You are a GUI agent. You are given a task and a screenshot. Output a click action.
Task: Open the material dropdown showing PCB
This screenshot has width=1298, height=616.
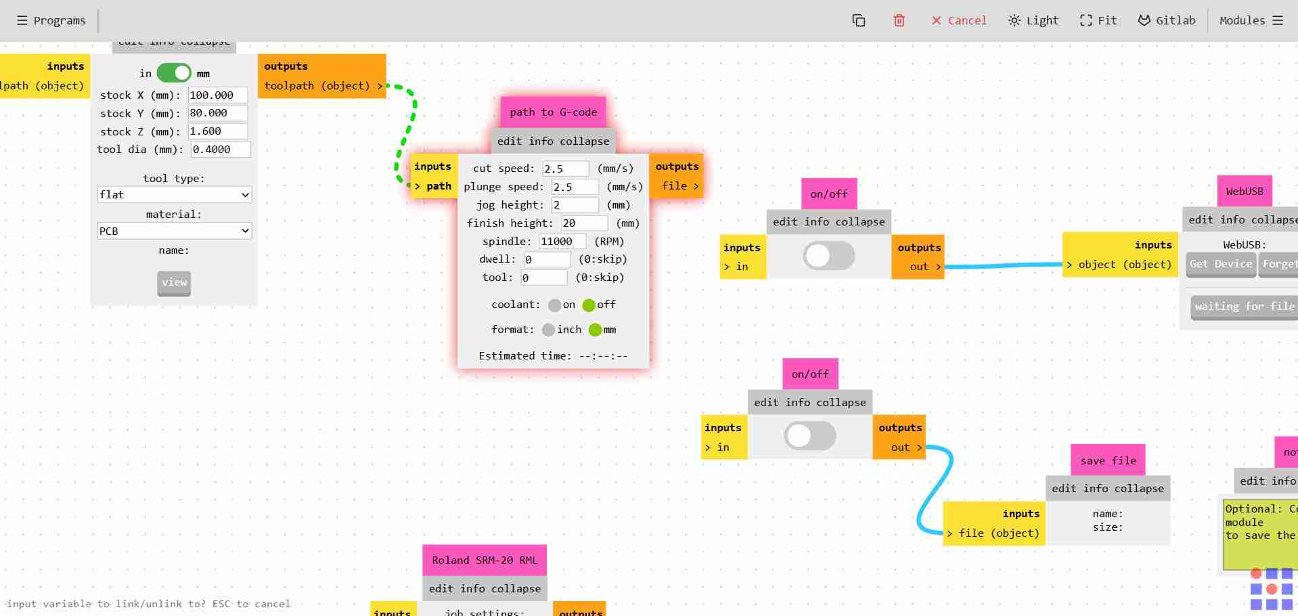175,231
